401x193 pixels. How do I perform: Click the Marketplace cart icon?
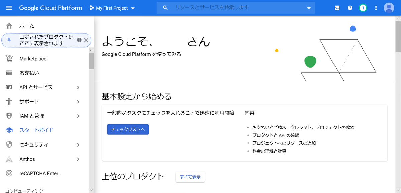[9, 59]
